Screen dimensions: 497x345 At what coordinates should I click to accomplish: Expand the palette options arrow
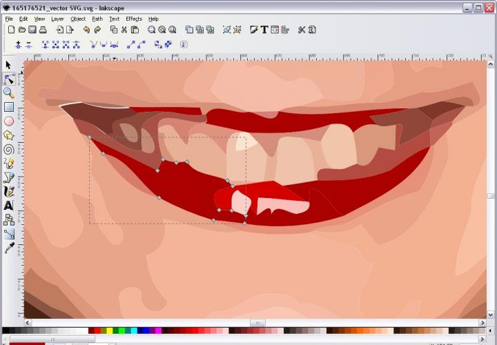click(491, 331)
